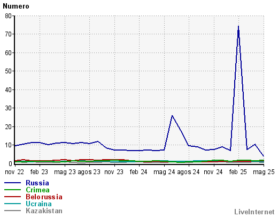Click the green Crimea line swatch
278x217 pixels.
click(12, 190)
